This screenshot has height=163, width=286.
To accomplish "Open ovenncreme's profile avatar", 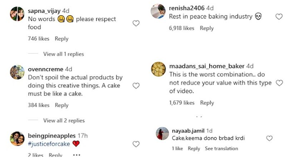I will pos(17,72).
